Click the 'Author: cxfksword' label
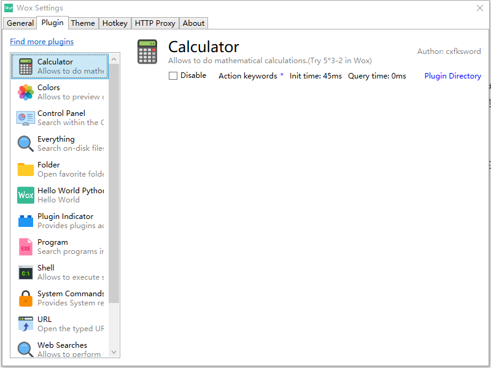The width and height of the screenshot is (491, 368). pyautogui.click(x=449, y=52)
